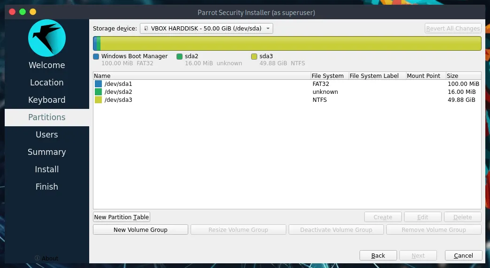Sort by the File System column header
This screenshot has height=268, width=490.
(329, 76)
